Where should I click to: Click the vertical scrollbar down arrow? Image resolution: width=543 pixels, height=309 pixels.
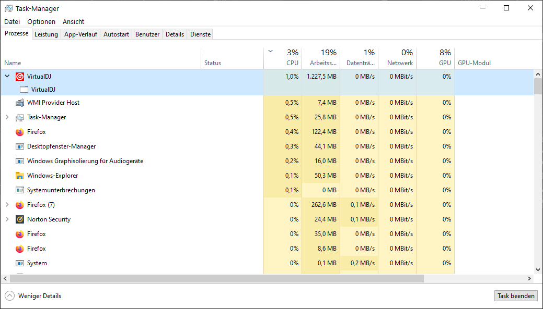[x=538, y=270]
